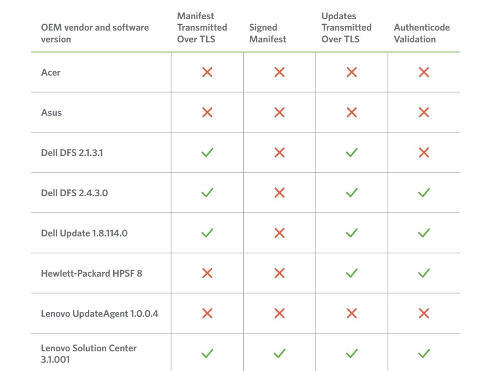Click Manifest Transmitted Over TLS header
The image size is (481, 371).
click(202, 28)
